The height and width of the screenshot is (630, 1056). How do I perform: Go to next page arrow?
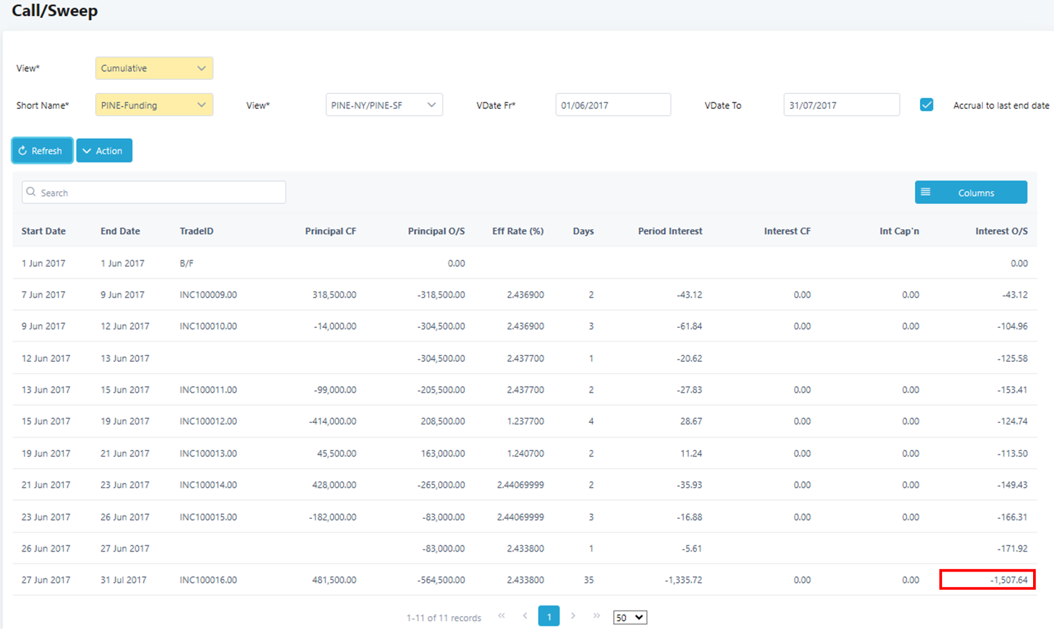[573, 616]
